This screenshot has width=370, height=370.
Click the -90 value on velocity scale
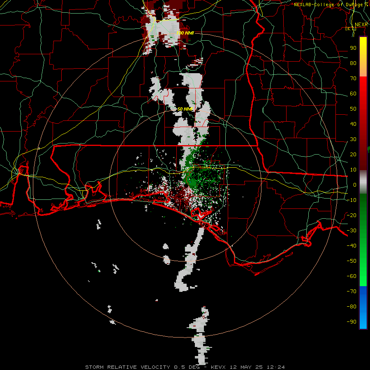(351, 321)
